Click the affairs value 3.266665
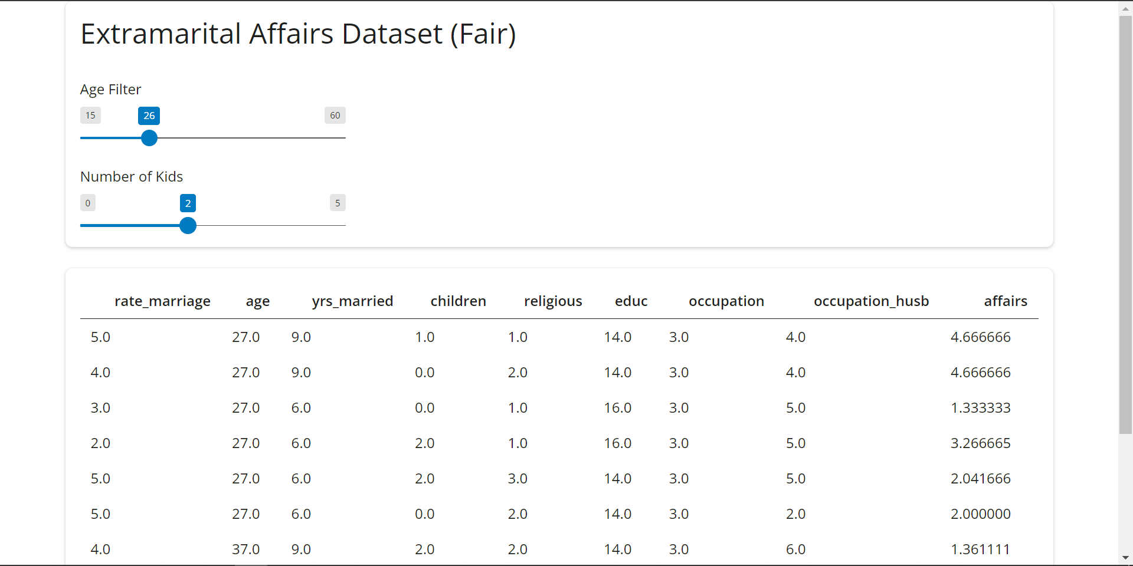This screenshot has width=1133, height=566. point(980,443)
